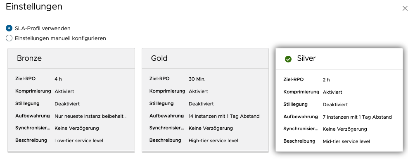
Task: Close the Einstellungen dialog with X
Action: pos(405,9)
